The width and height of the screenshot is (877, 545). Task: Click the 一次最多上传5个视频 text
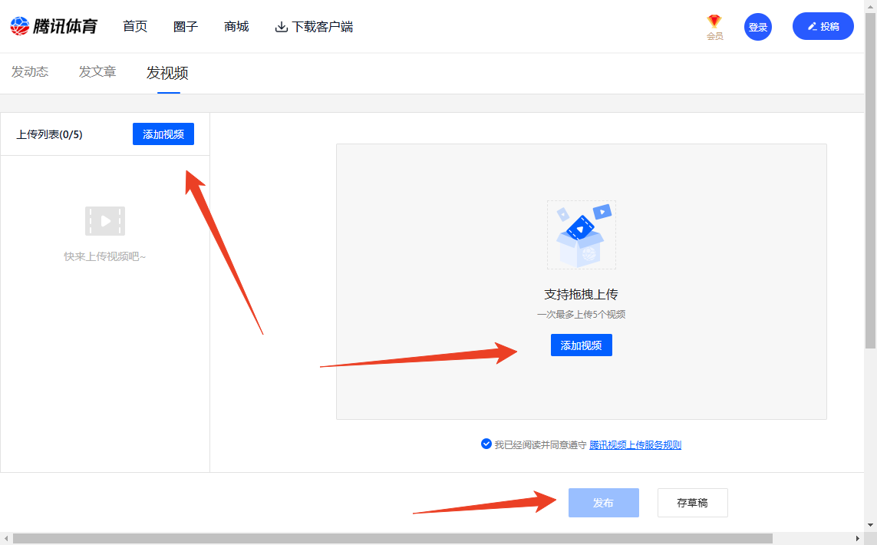[581, 315]
